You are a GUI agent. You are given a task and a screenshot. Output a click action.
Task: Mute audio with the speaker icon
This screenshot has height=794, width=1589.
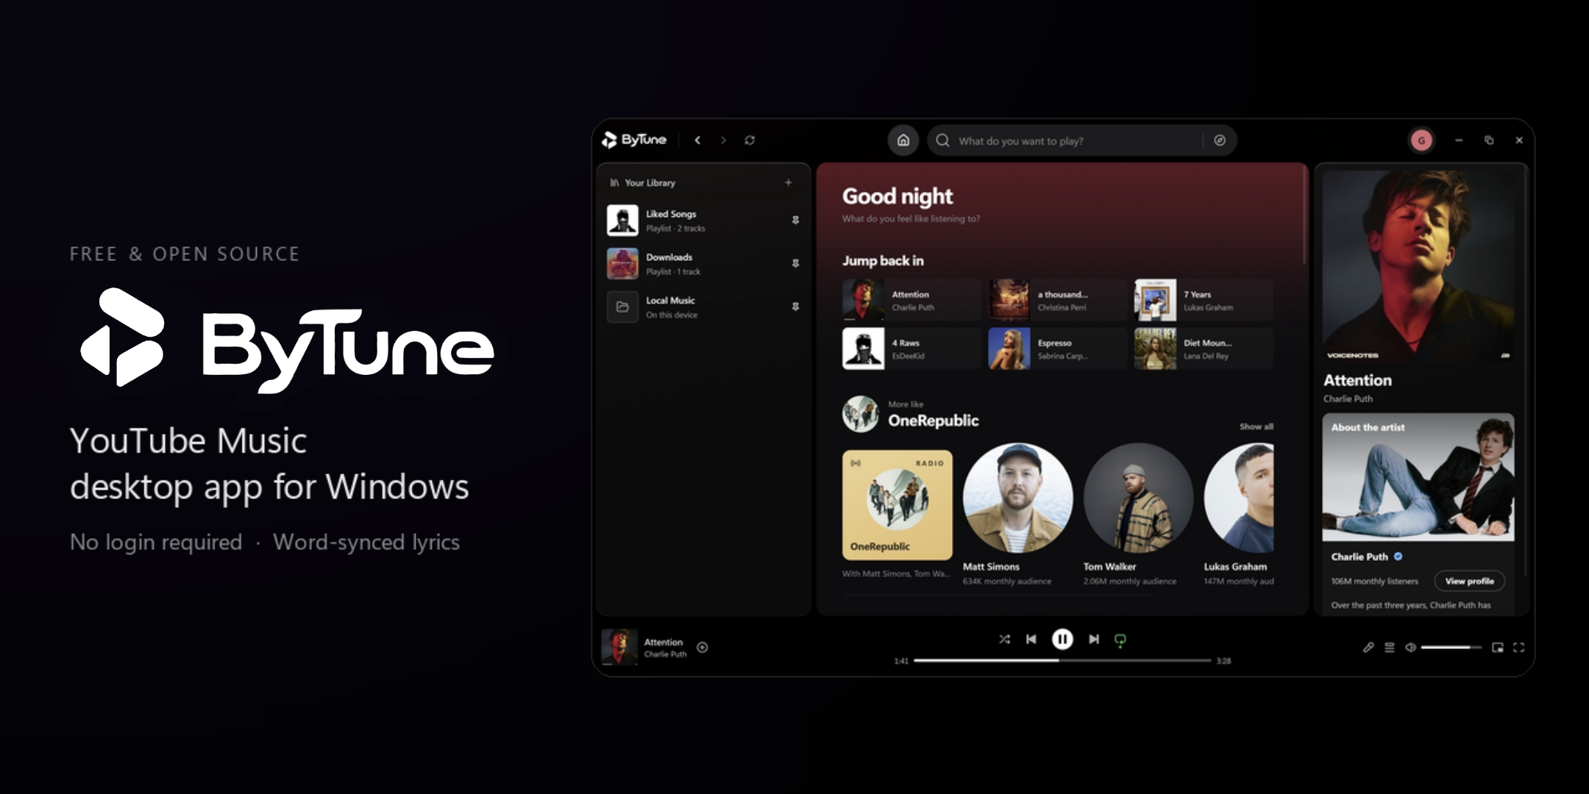1410,647
